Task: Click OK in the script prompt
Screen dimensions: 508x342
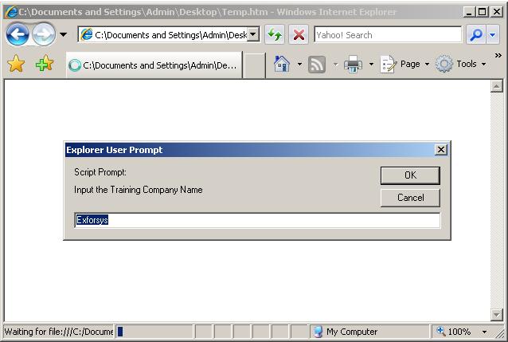Action: [x=410, y=175]
